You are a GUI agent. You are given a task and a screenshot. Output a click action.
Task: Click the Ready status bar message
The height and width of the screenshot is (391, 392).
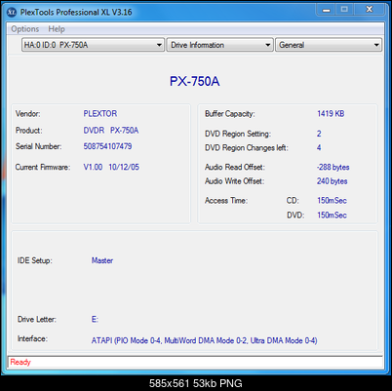20,362
